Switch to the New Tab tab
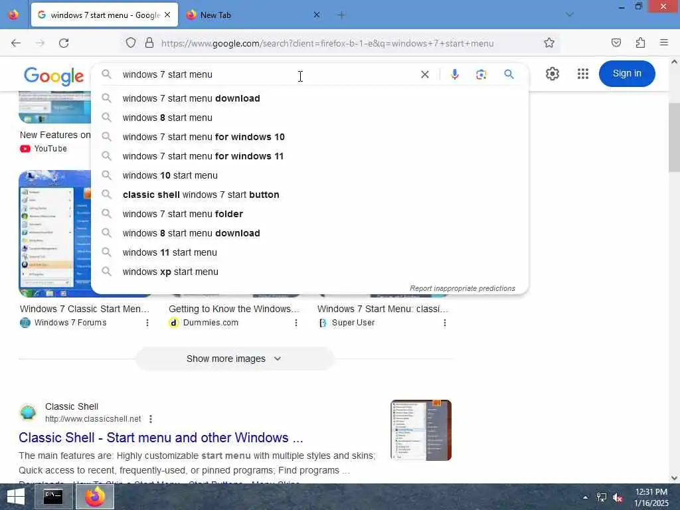The height and width of the screenshot is (510, 680). (x=252, y=15)
